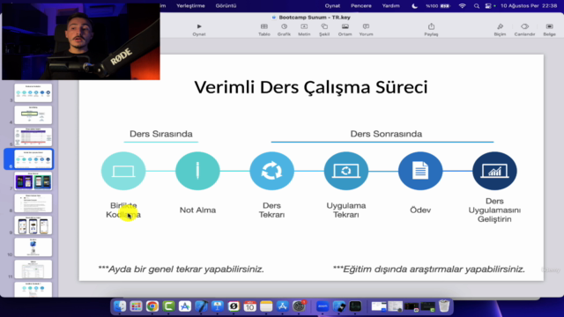Open Xcode from the dock

point(201,306)
